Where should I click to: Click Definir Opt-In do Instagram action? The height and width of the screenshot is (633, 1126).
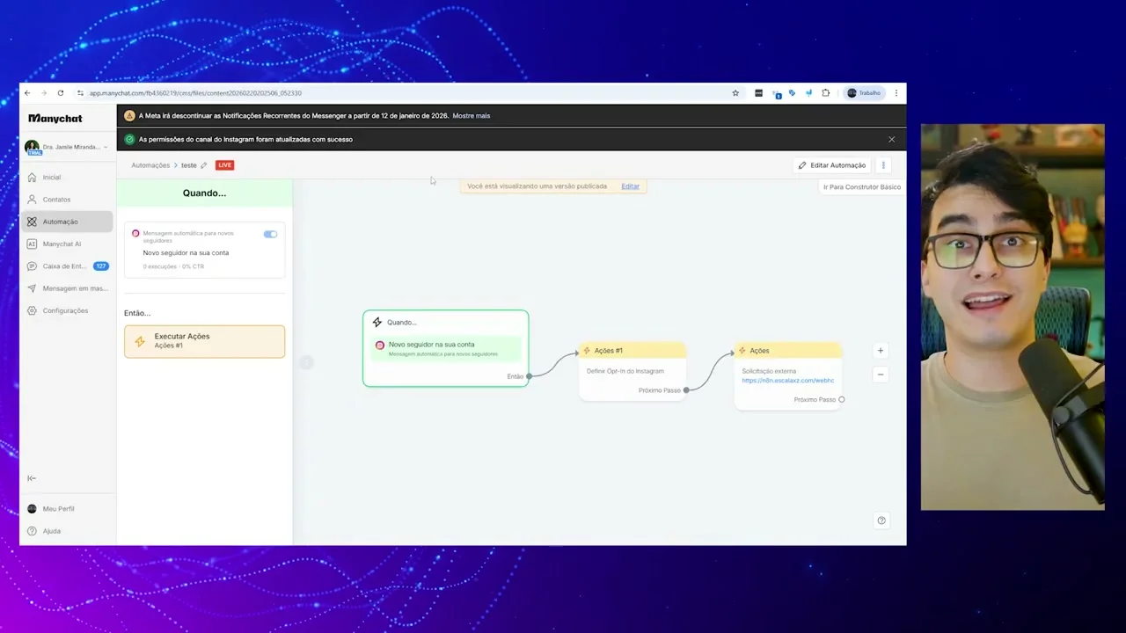625,371
